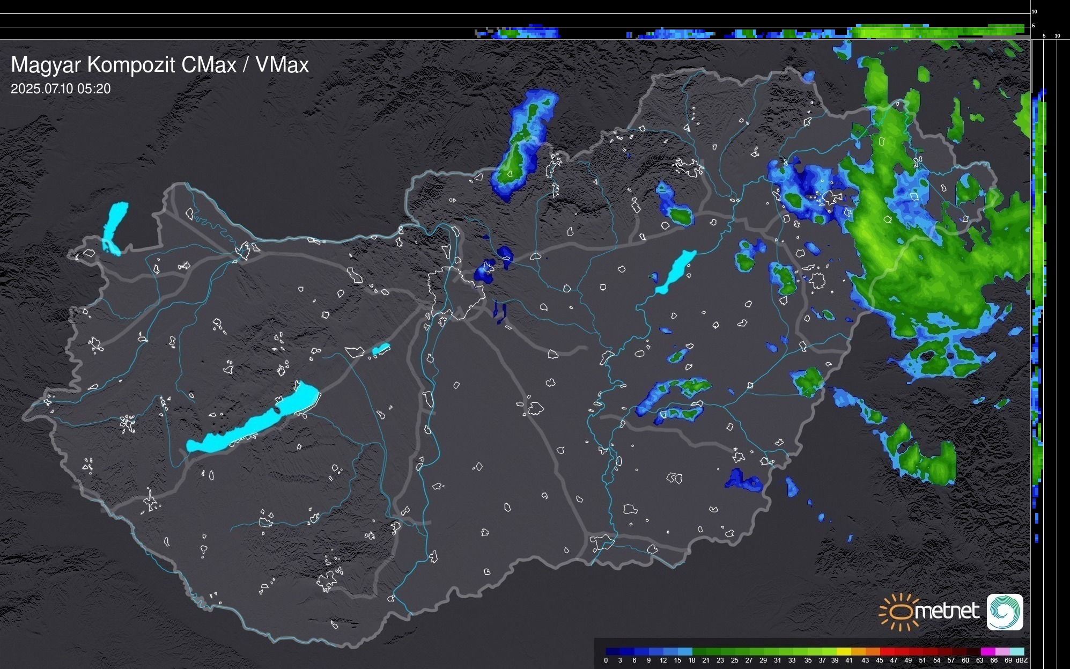Select the light cyan 69 dBZ swatch
Viewport: 1070px width, 669px height.
click(x=1017, y=651)
